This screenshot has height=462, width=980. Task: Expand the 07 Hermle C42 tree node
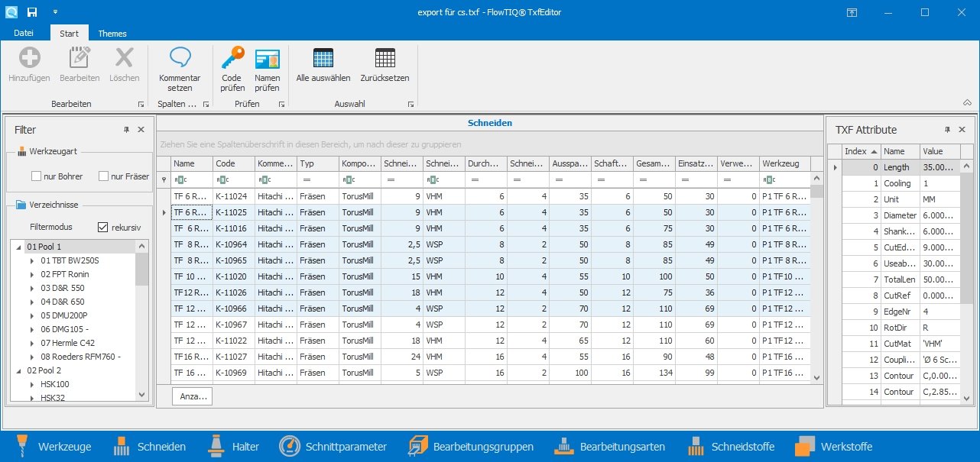click(x=32, y=343)
